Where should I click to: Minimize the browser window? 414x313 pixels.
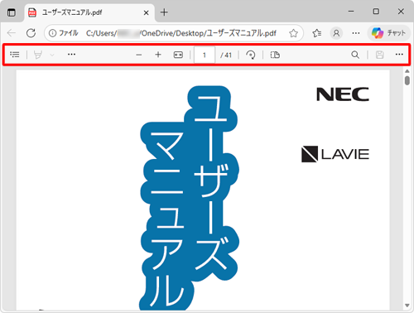pos(351,12)
